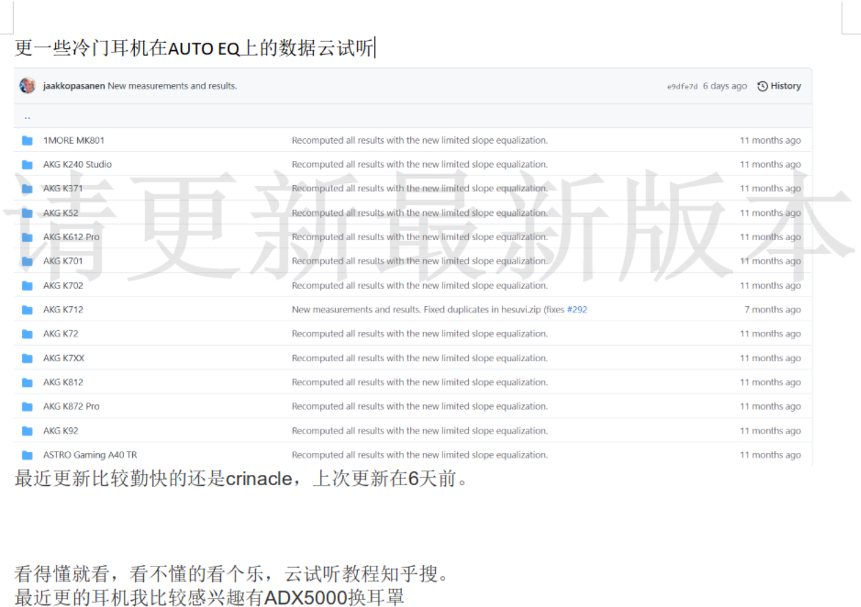
Task: Select the AKG K72 folder icon
Action: pyautogui.click(x=27, y=334)
